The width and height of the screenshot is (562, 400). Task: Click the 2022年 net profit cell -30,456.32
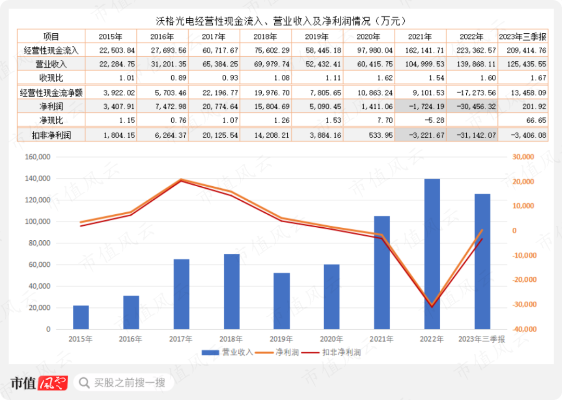[x=472, y=107]
